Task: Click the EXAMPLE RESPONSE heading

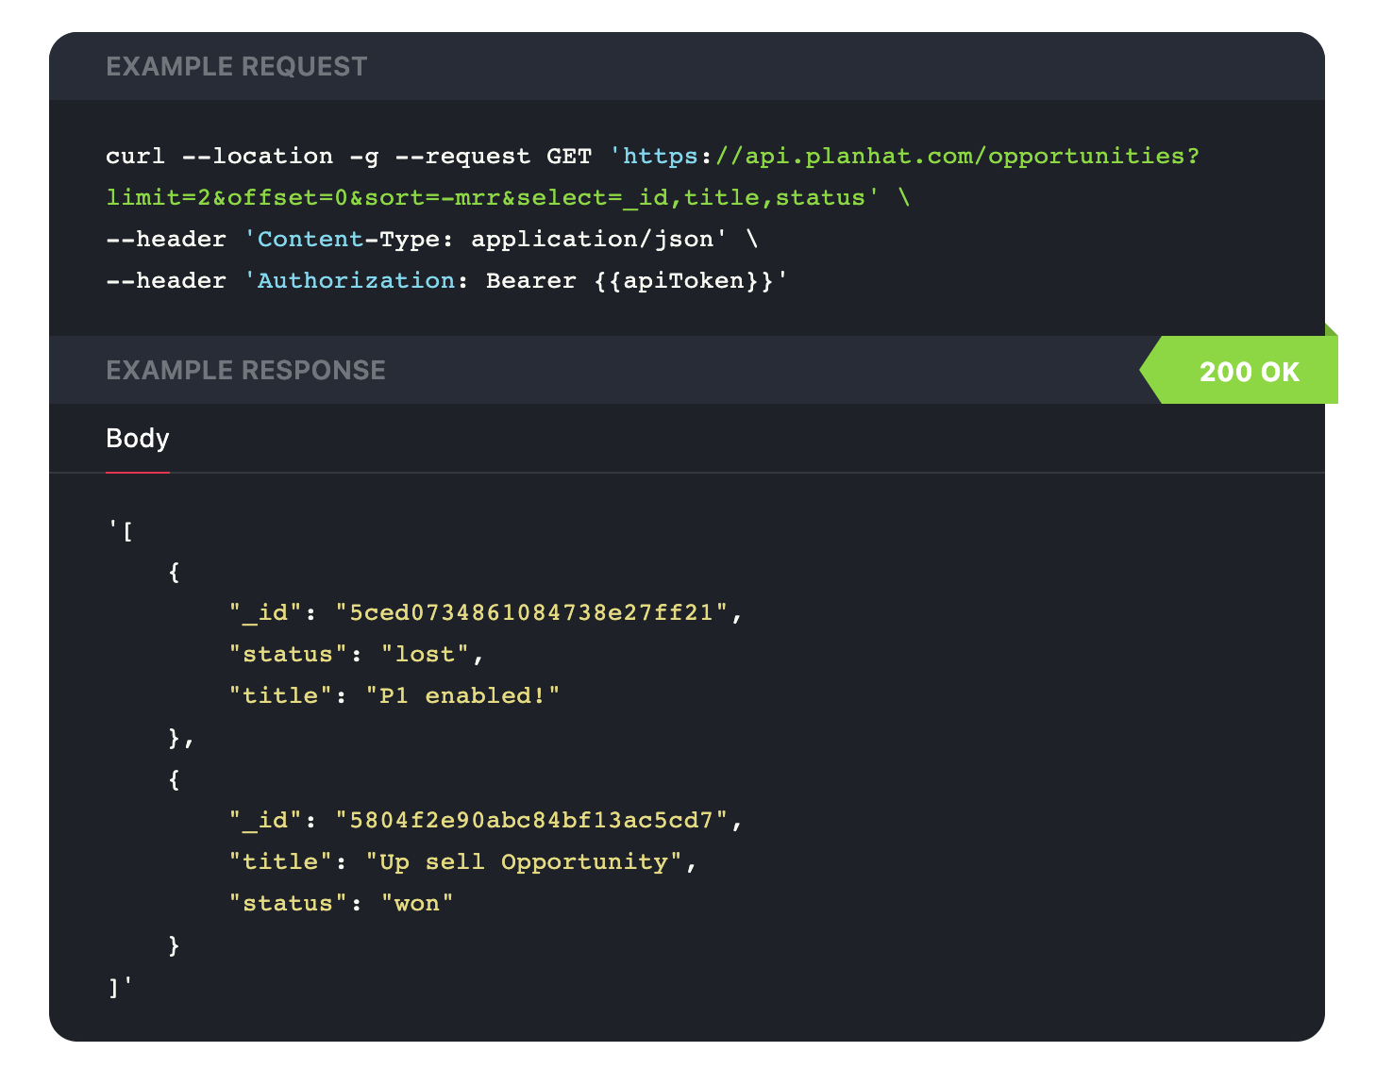Action: [x=245, y=371]
